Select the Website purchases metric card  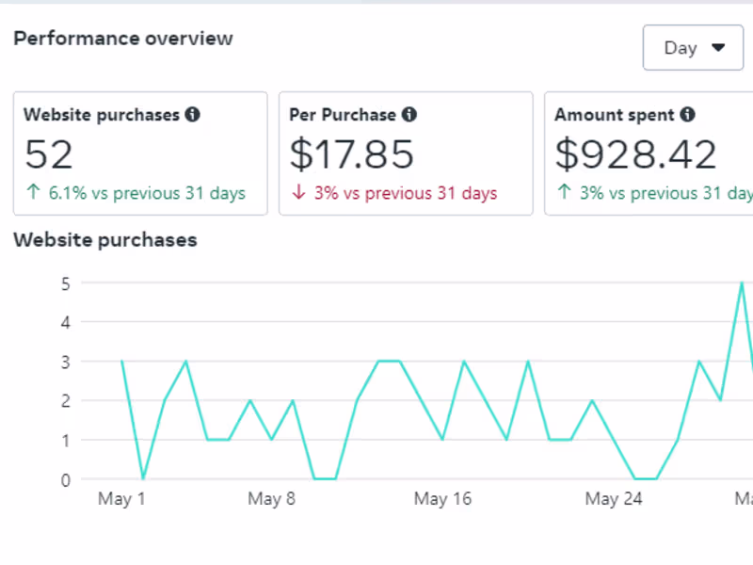pos(140,153)
